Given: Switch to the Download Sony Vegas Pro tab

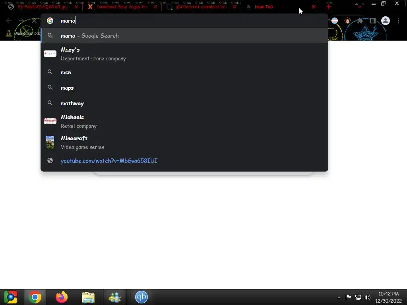Looking at the screenshot, I should click(x=122, y=7).
